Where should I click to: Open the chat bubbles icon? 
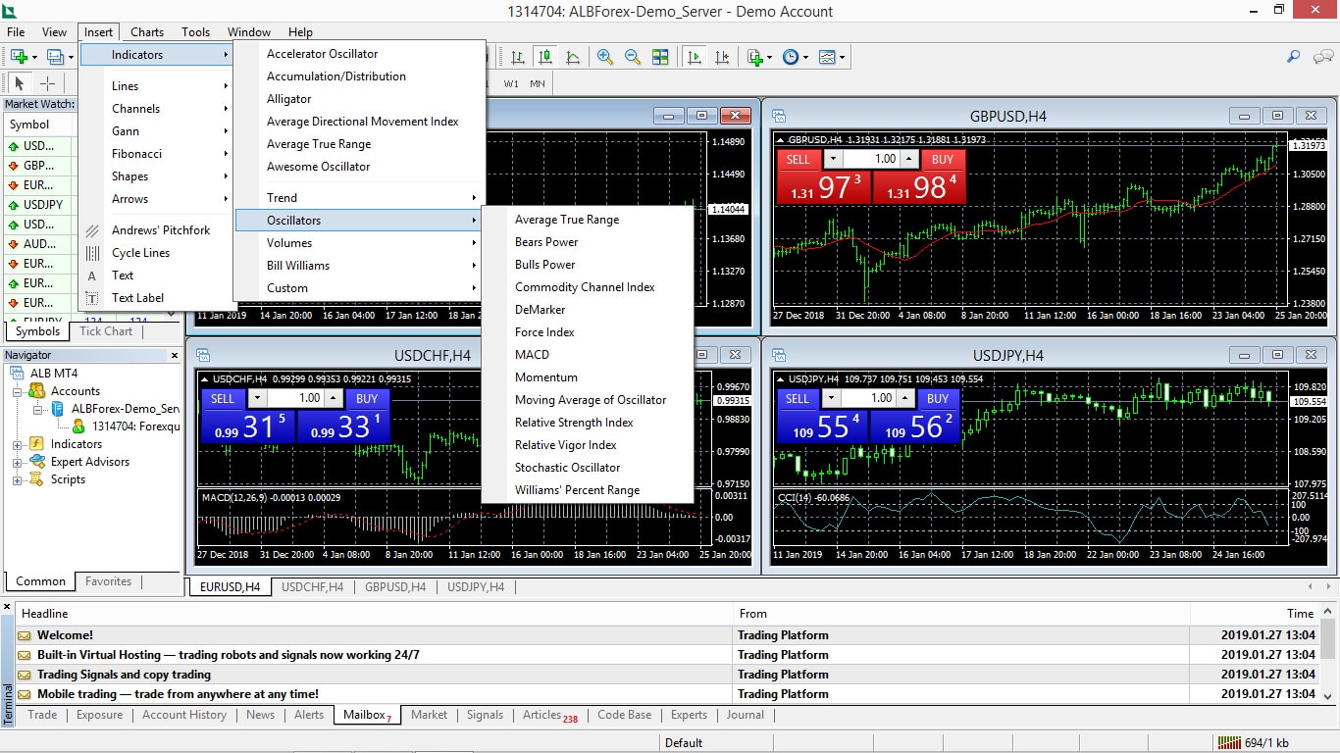pos(1321,57)
